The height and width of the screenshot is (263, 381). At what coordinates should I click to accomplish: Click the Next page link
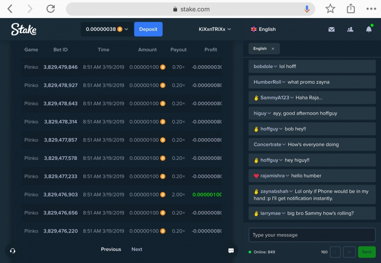click(x=137, y=249)
